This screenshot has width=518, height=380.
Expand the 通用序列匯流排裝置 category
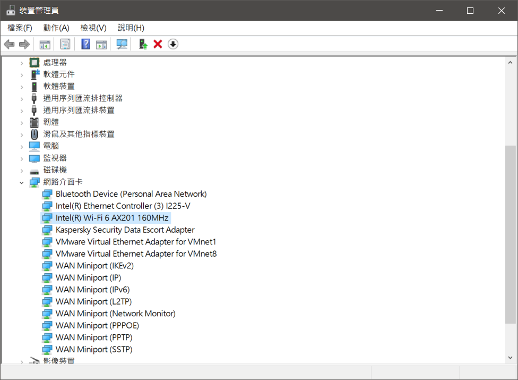click(22, 111)
